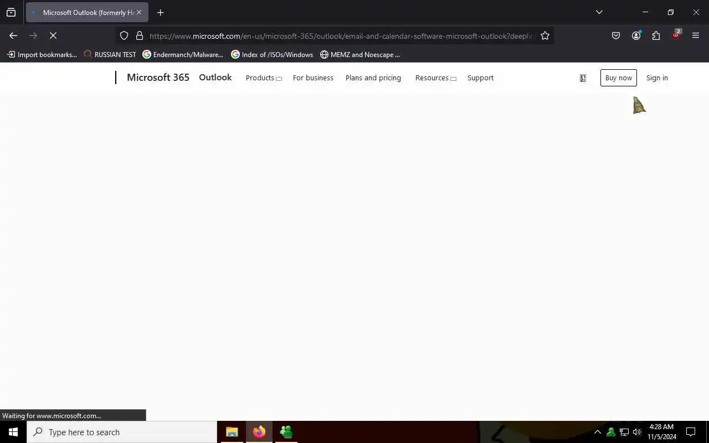Screen dimensions: 709x443
Task: Open uBlock Origin extension icon
Action: point(676,35)
